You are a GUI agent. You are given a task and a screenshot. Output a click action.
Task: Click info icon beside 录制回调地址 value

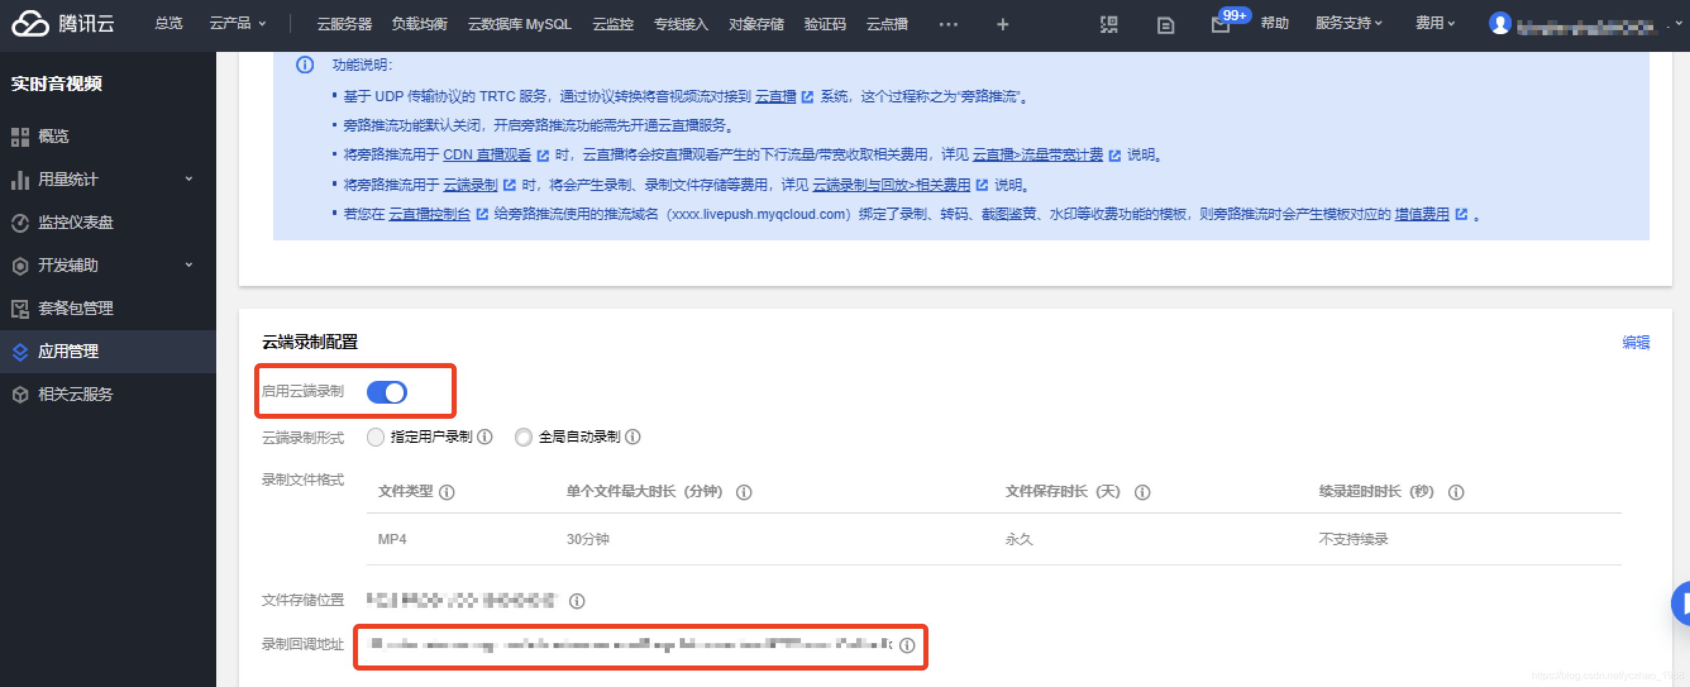(x=907, y=646)
